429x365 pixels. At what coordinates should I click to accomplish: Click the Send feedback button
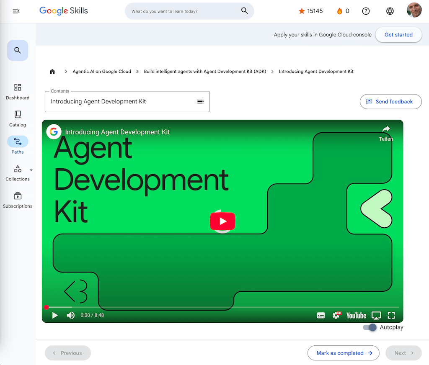coord(390,101)
